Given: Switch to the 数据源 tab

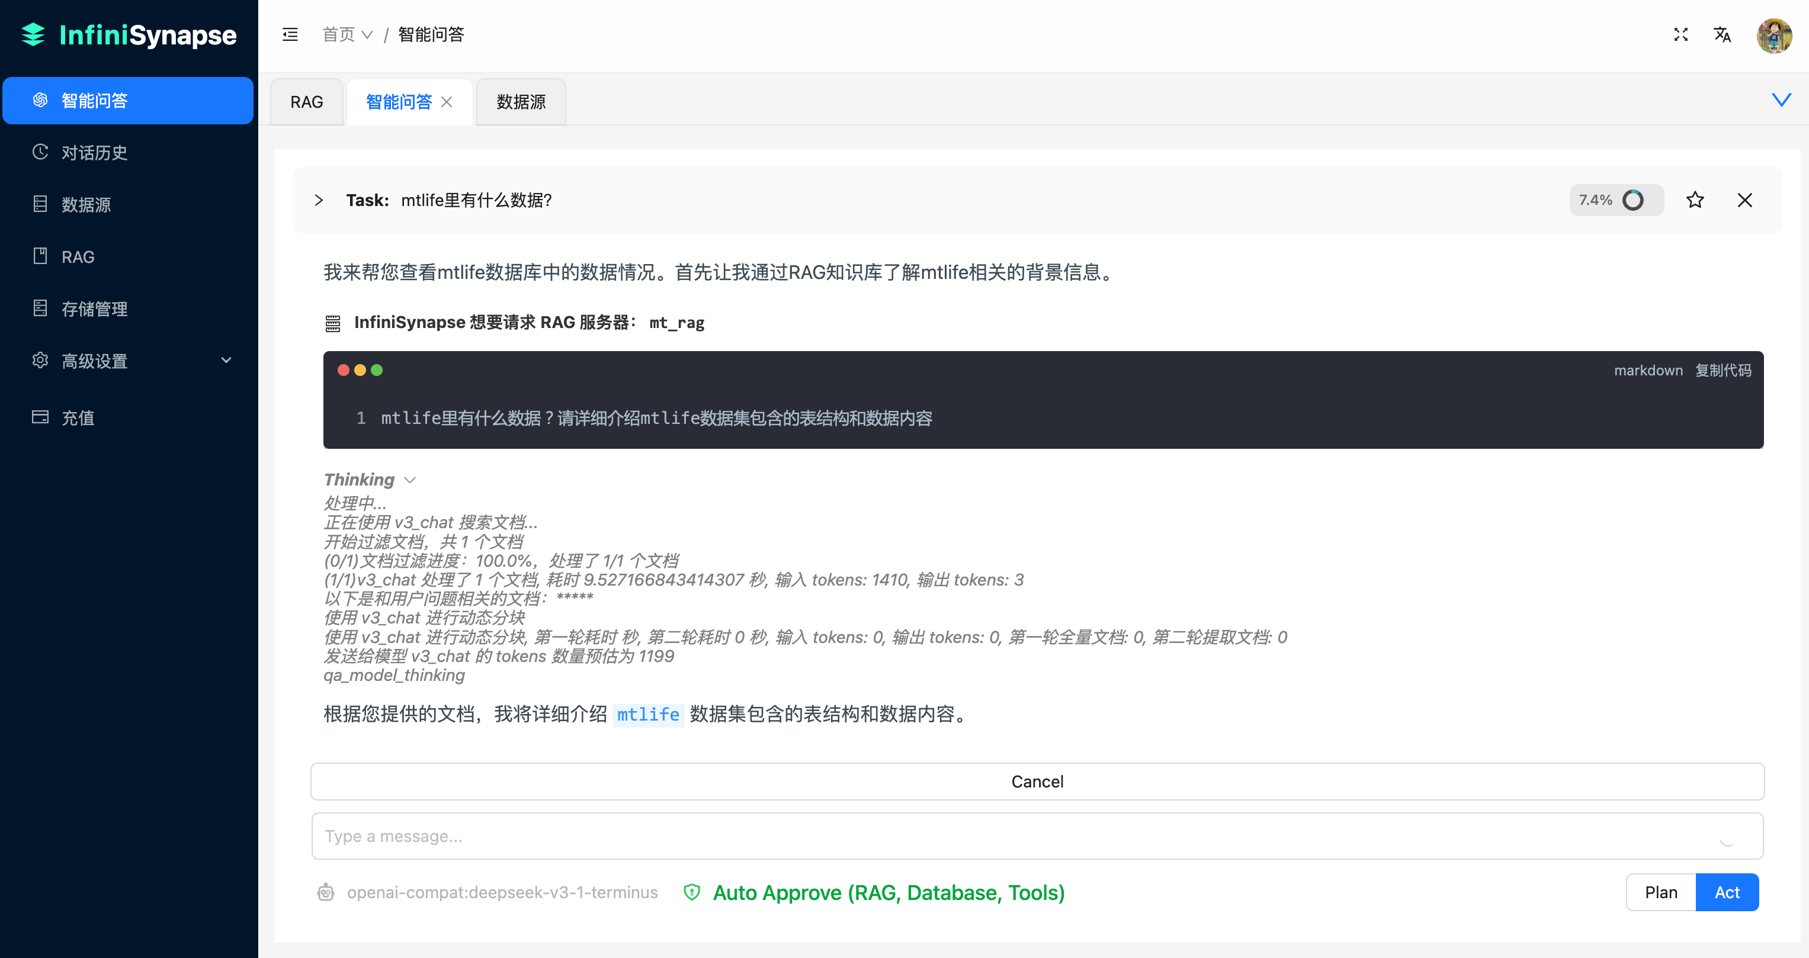Looking at the screenshot, I should pos(520,102).
